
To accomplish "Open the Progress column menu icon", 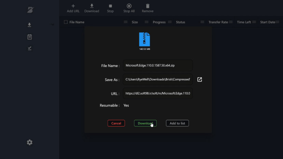I will click(x=170, y=22).
